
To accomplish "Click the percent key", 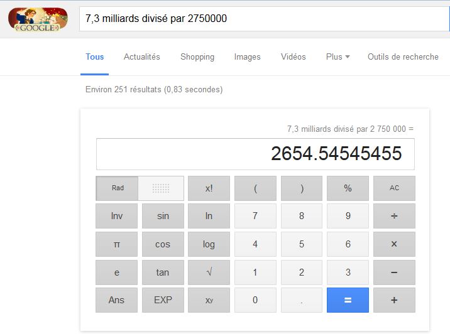I will click(348, 188).
